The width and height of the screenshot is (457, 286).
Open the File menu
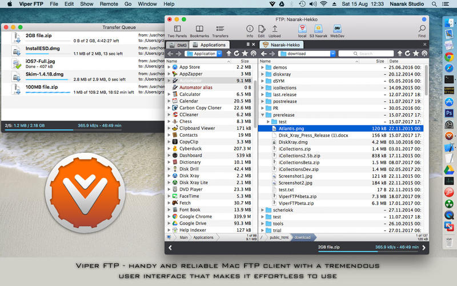tap(54, 4)
